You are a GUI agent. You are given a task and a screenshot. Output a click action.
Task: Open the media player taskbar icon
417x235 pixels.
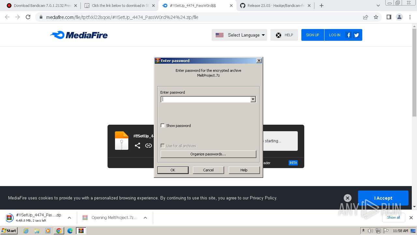click(x=48, y=231)
